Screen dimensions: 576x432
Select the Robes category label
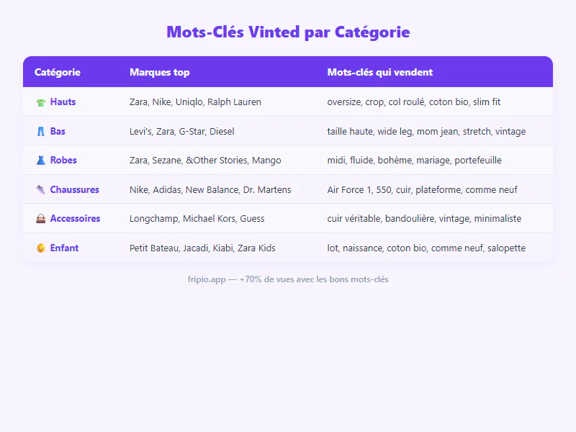(63, 160)
